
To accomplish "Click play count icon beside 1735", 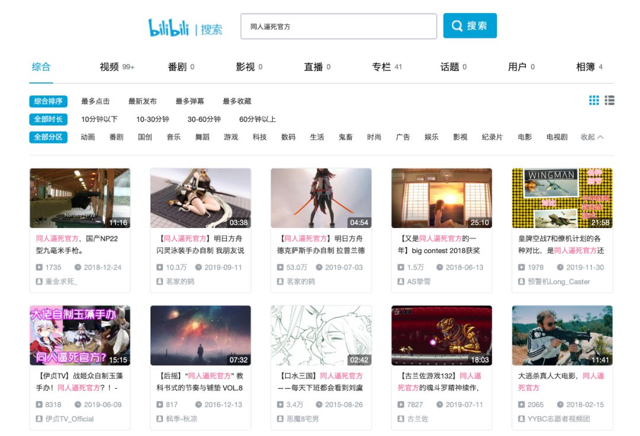I will (39, 267).
